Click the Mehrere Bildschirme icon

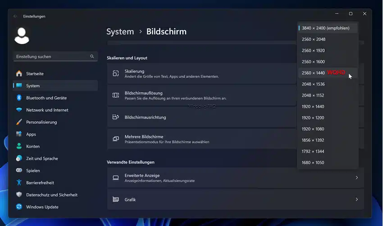click(115, 139)
